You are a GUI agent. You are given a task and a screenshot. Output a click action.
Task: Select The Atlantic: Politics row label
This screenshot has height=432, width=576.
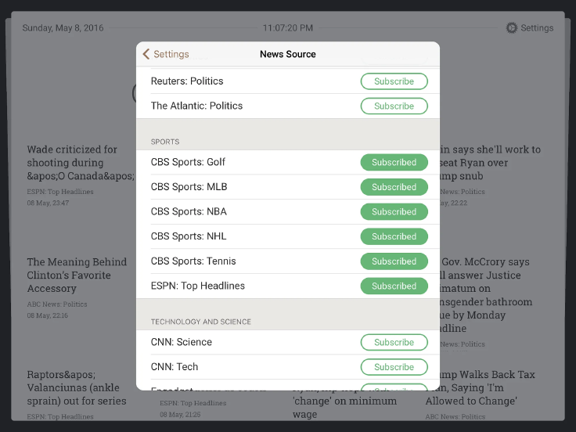196,106
